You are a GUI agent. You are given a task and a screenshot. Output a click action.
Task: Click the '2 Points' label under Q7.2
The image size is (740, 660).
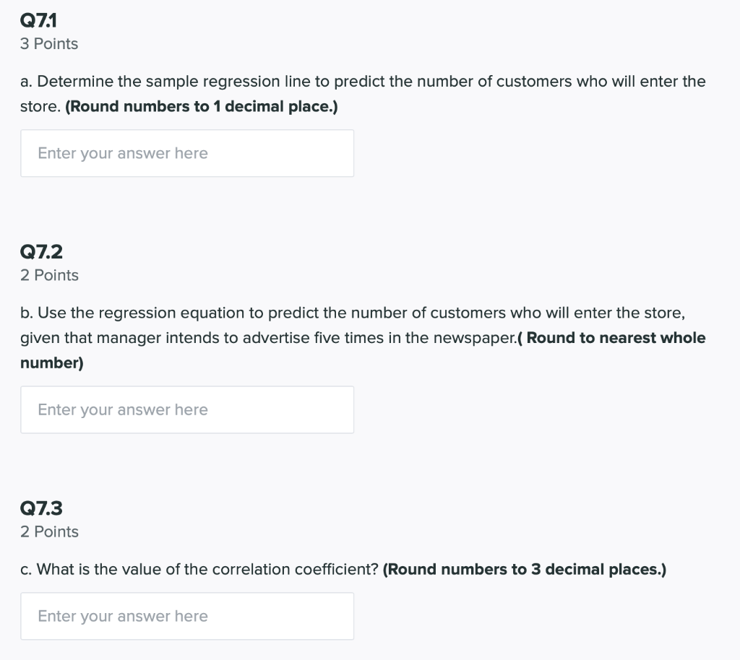click(x=49, y=275)
